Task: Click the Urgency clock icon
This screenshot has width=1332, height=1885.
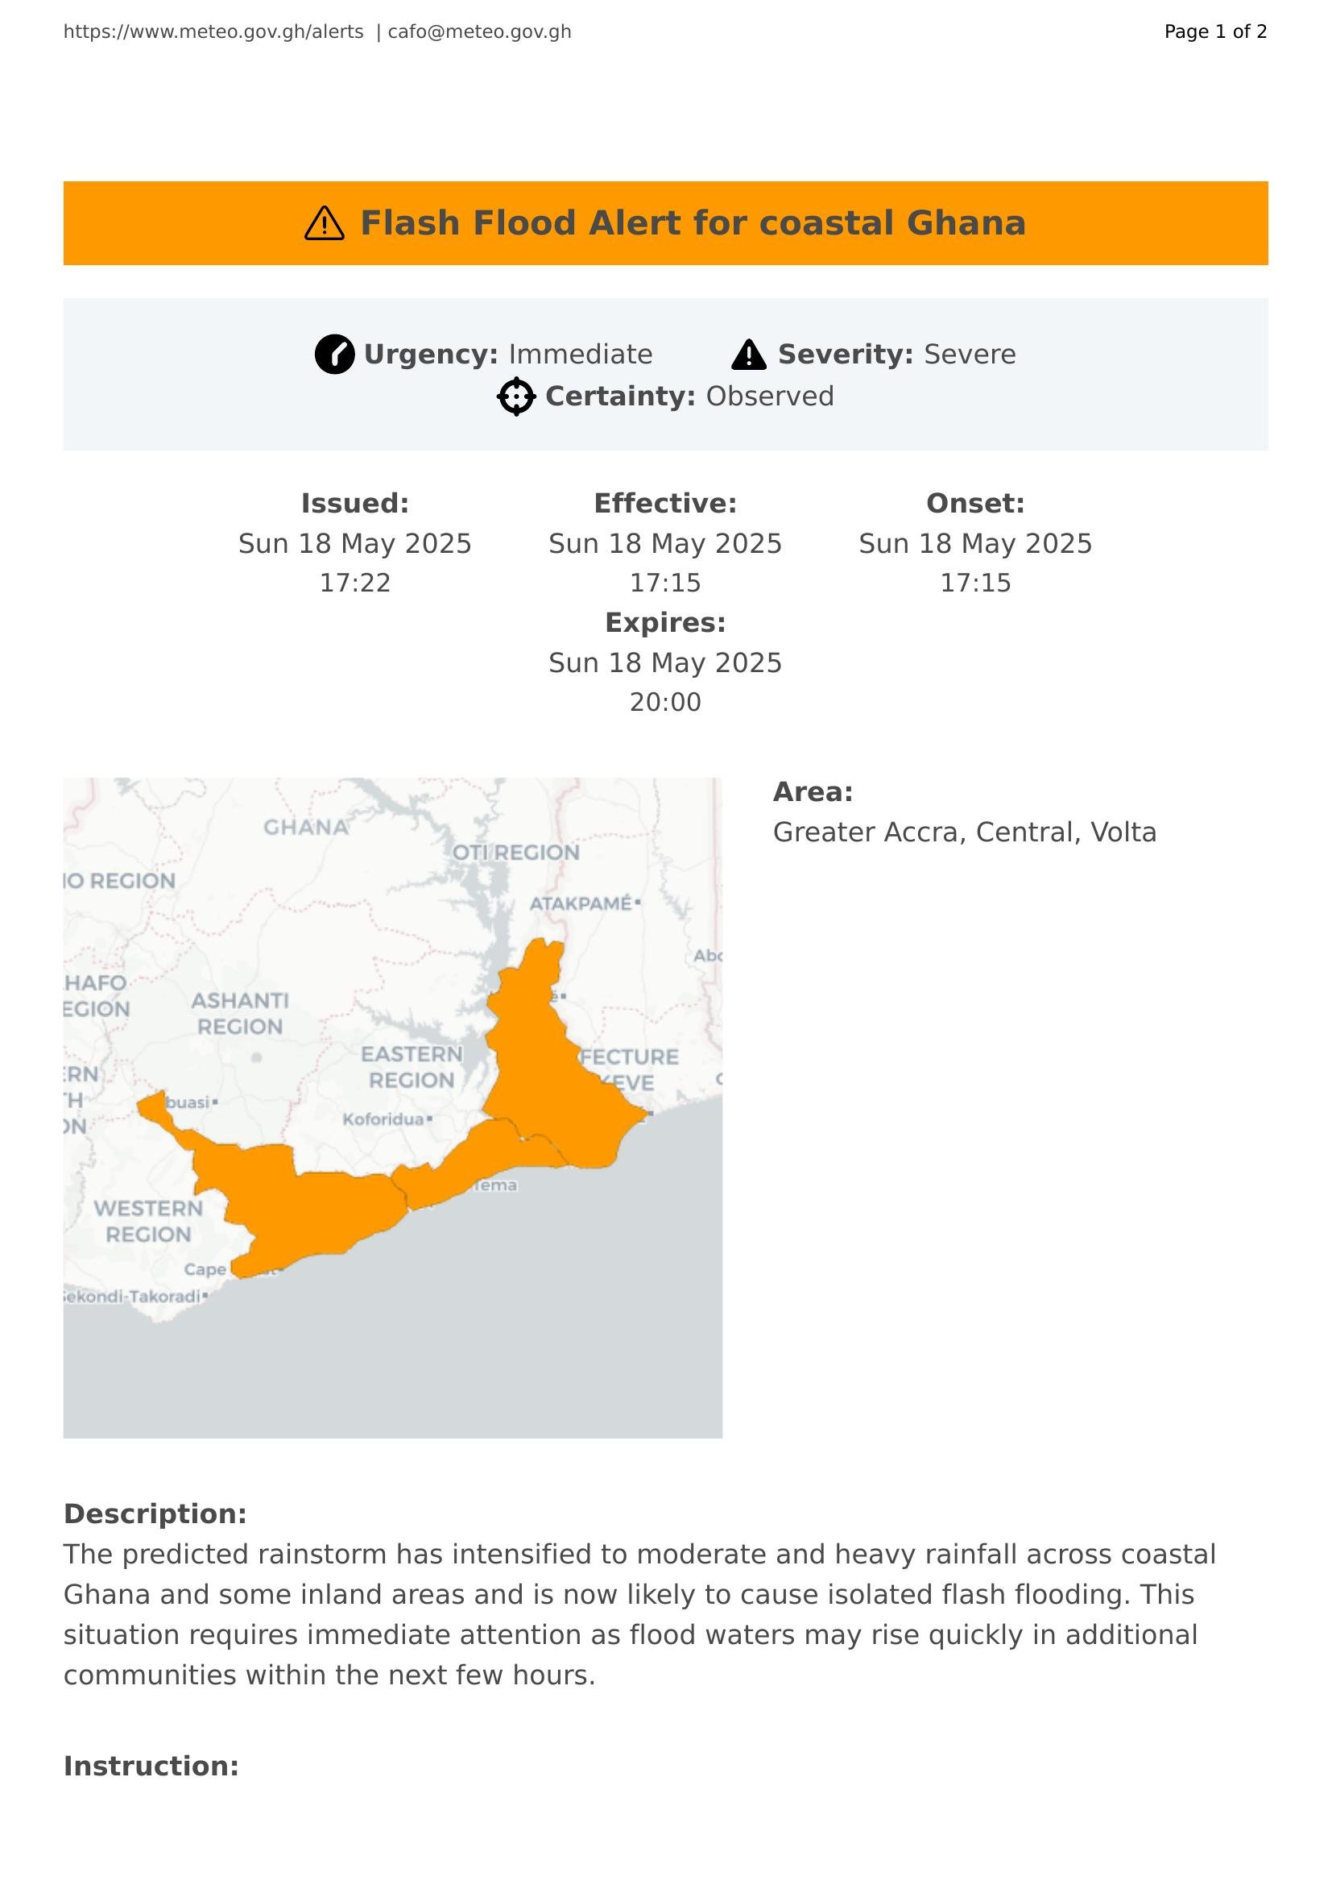Action: [x=335, y=355]
